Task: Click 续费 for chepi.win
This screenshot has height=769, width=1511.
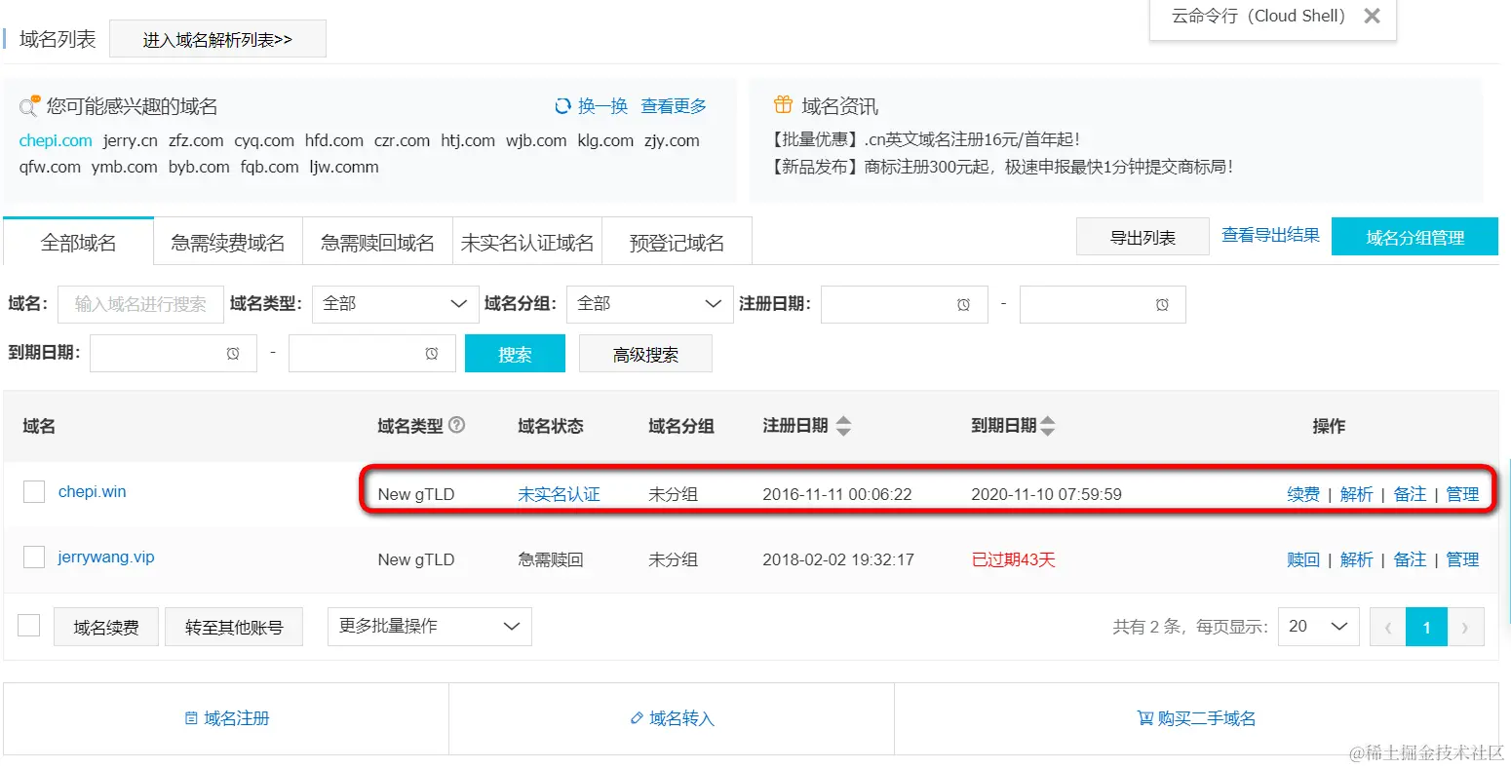Action: coord(1303,494)
